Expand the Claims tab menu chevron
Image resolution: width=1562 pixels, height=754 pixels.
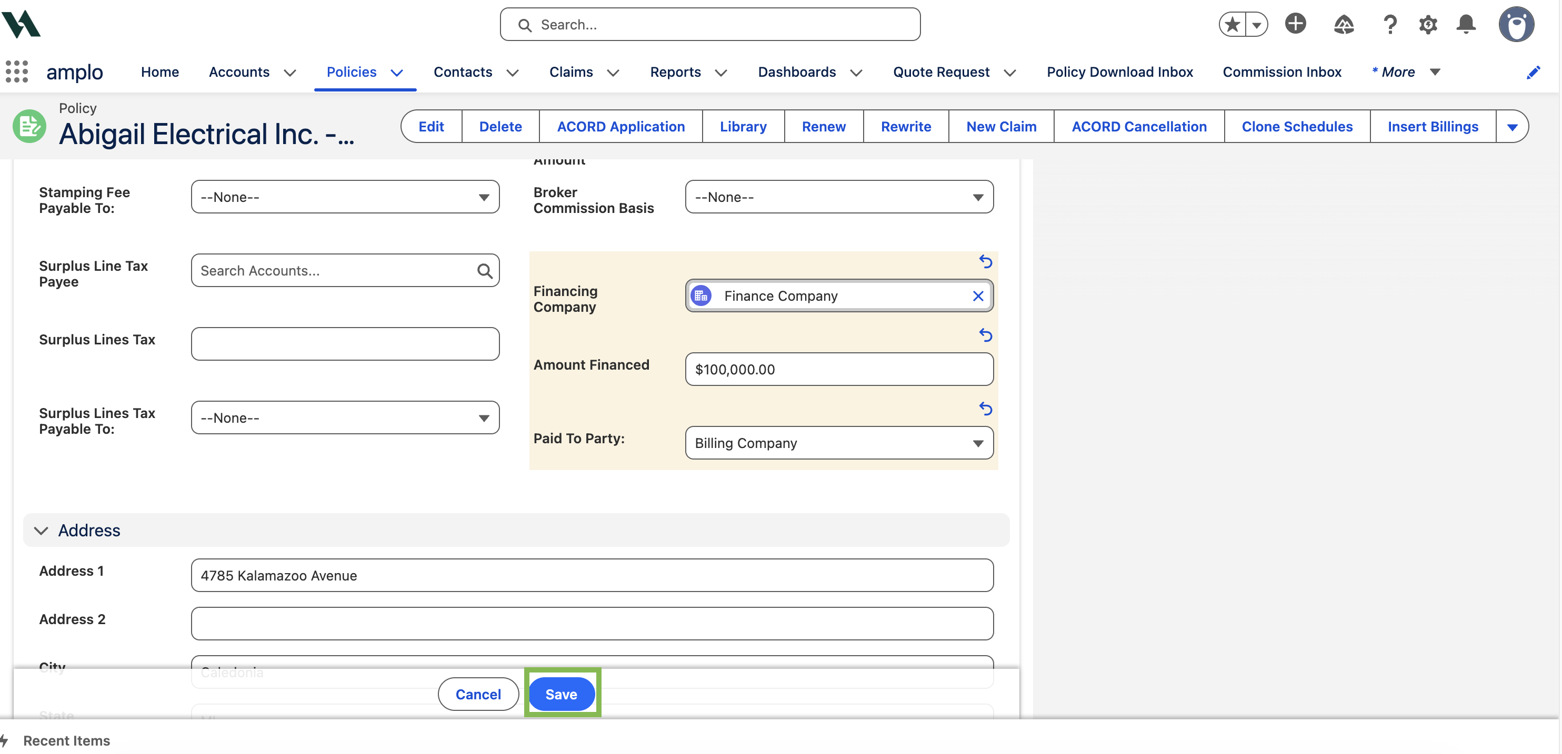click(613, 72)
